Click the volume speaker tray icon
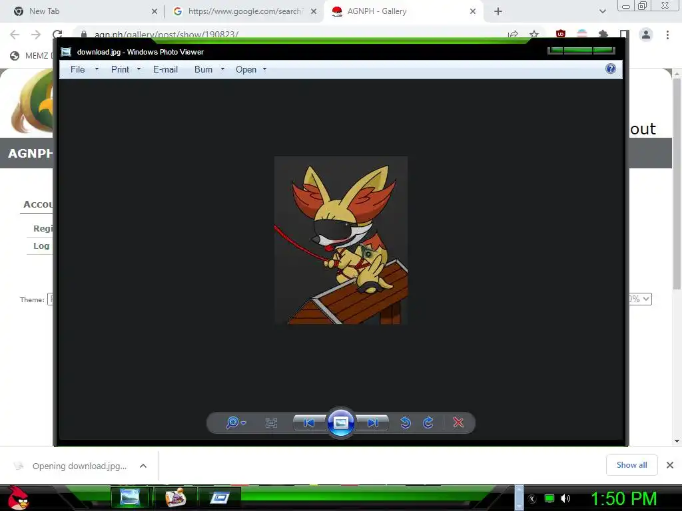 (x=565, y=498)
